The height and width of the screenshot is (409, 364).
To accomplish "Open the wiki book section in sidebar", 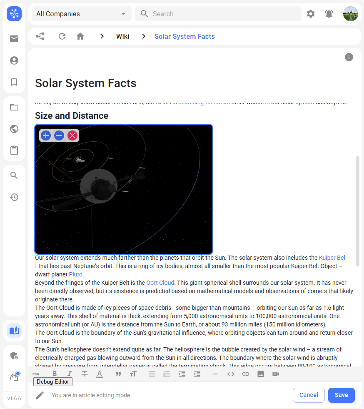I will [14, 331].
